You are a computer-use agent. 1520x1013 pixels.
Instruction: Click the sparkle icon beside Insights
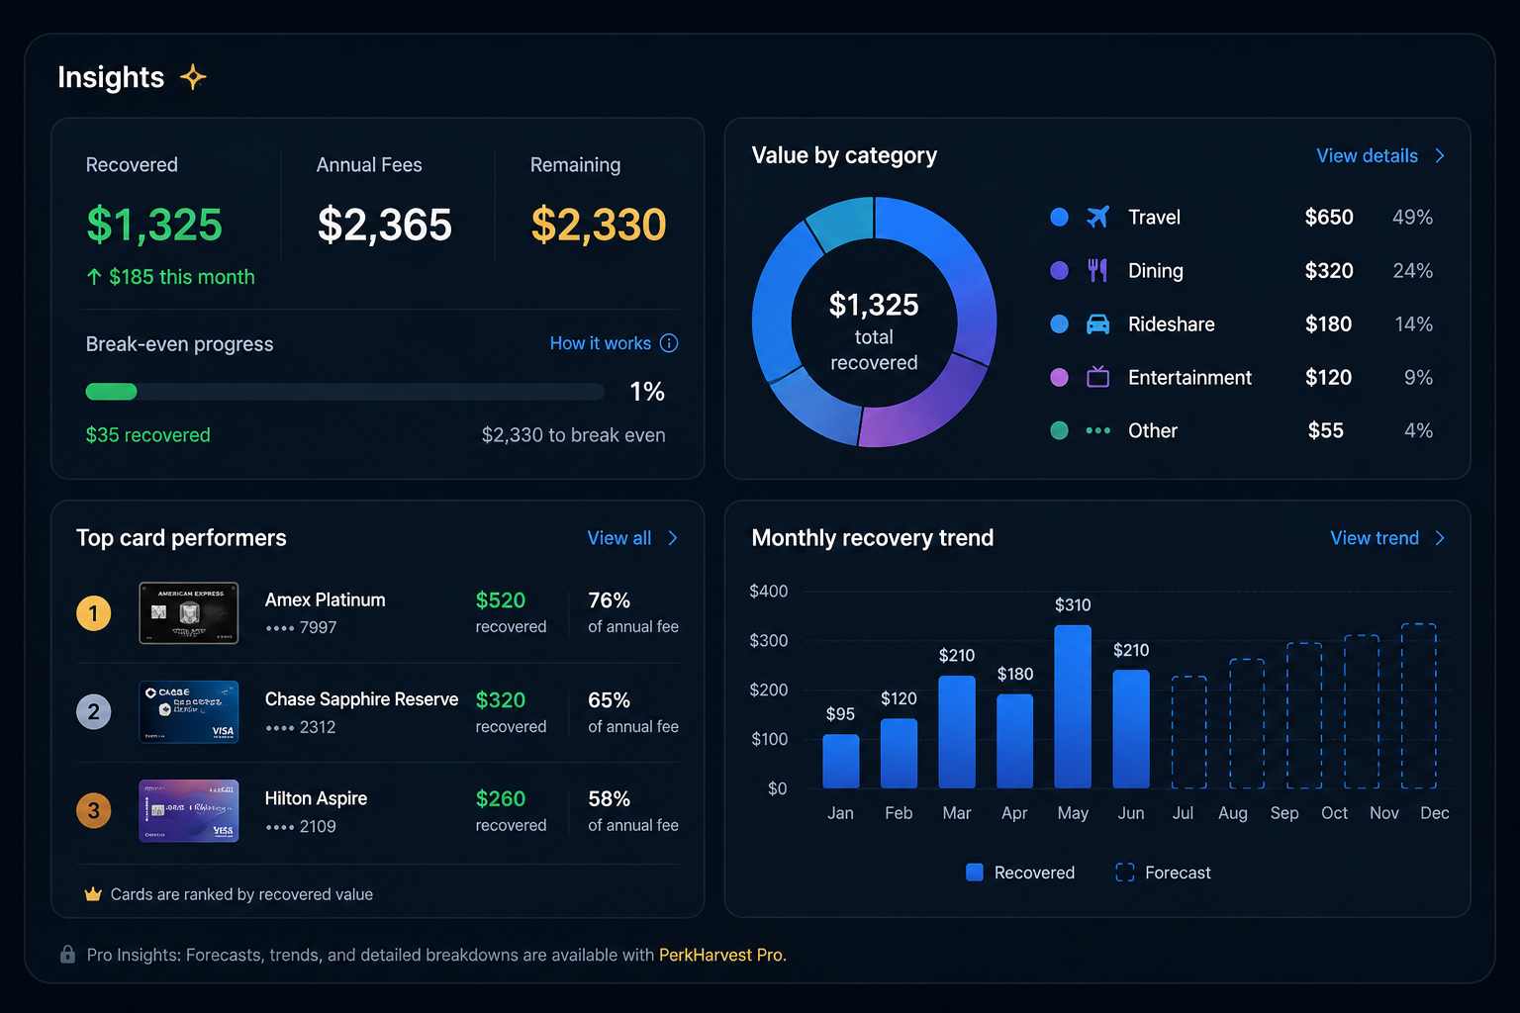193,77
